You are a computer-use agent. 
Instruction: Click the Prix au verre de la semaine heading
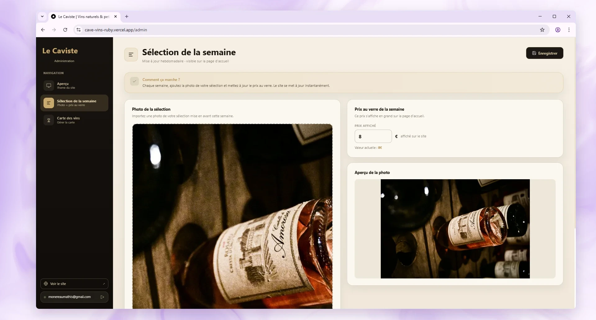pyautogui.click(x=379, y=109)
